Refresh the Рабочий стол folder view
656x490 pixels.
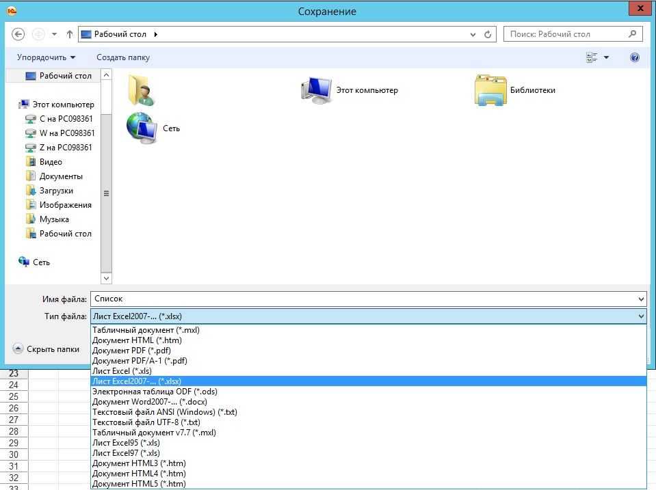(488, 34)
